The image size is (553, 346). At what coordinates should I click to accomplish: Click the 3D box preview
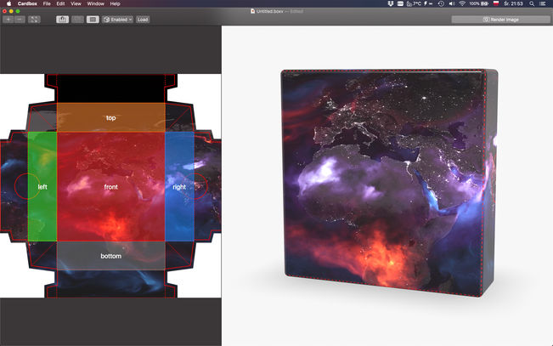(387, 183)
